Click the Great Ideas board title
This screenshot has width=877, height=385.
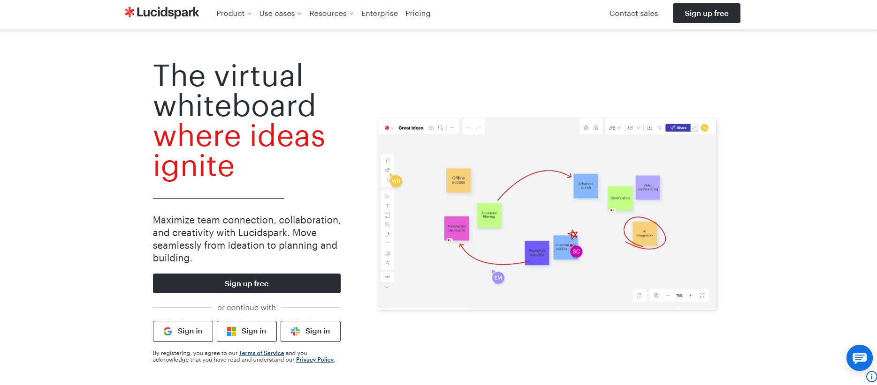pos(411,128)
